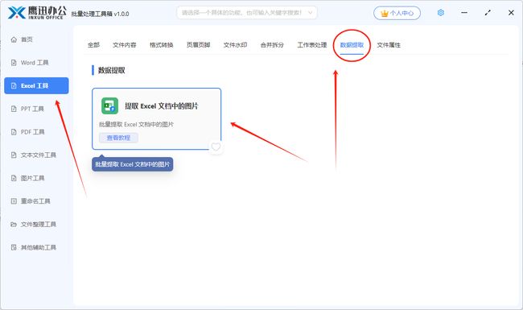Image resolution: width=523 pixels, height=310 pixels.
Task: Select Excel 工具 in sidebar
Action: click(x=36, y=86)
